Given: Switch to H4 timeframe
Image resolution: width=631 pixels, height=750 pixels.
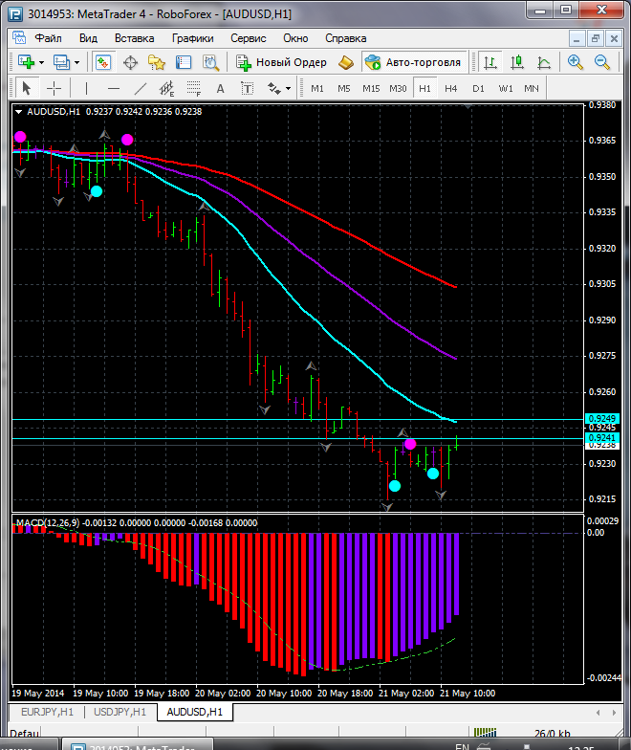Looking at the screenshot, I should tap(451, 88).
